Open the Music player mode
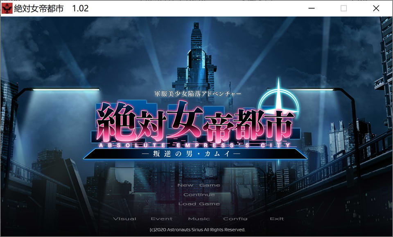Screen dimensions: 393x237 tap(199, 219)
